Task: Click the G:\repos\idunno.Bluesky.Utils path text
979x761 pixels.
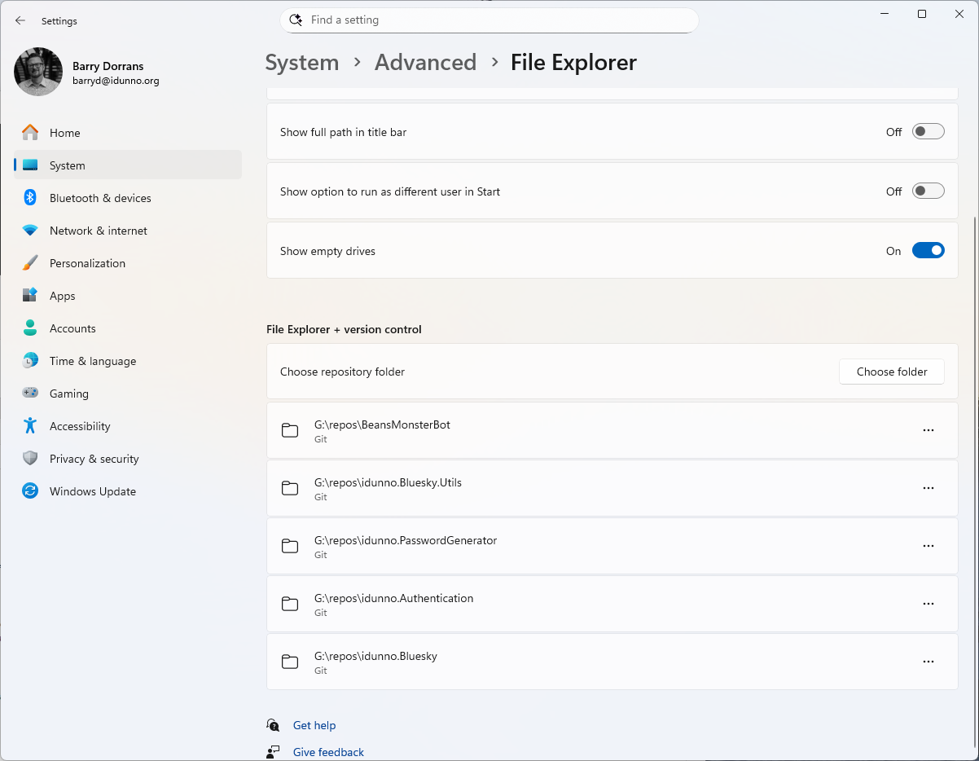Action: tap(388, 482)
